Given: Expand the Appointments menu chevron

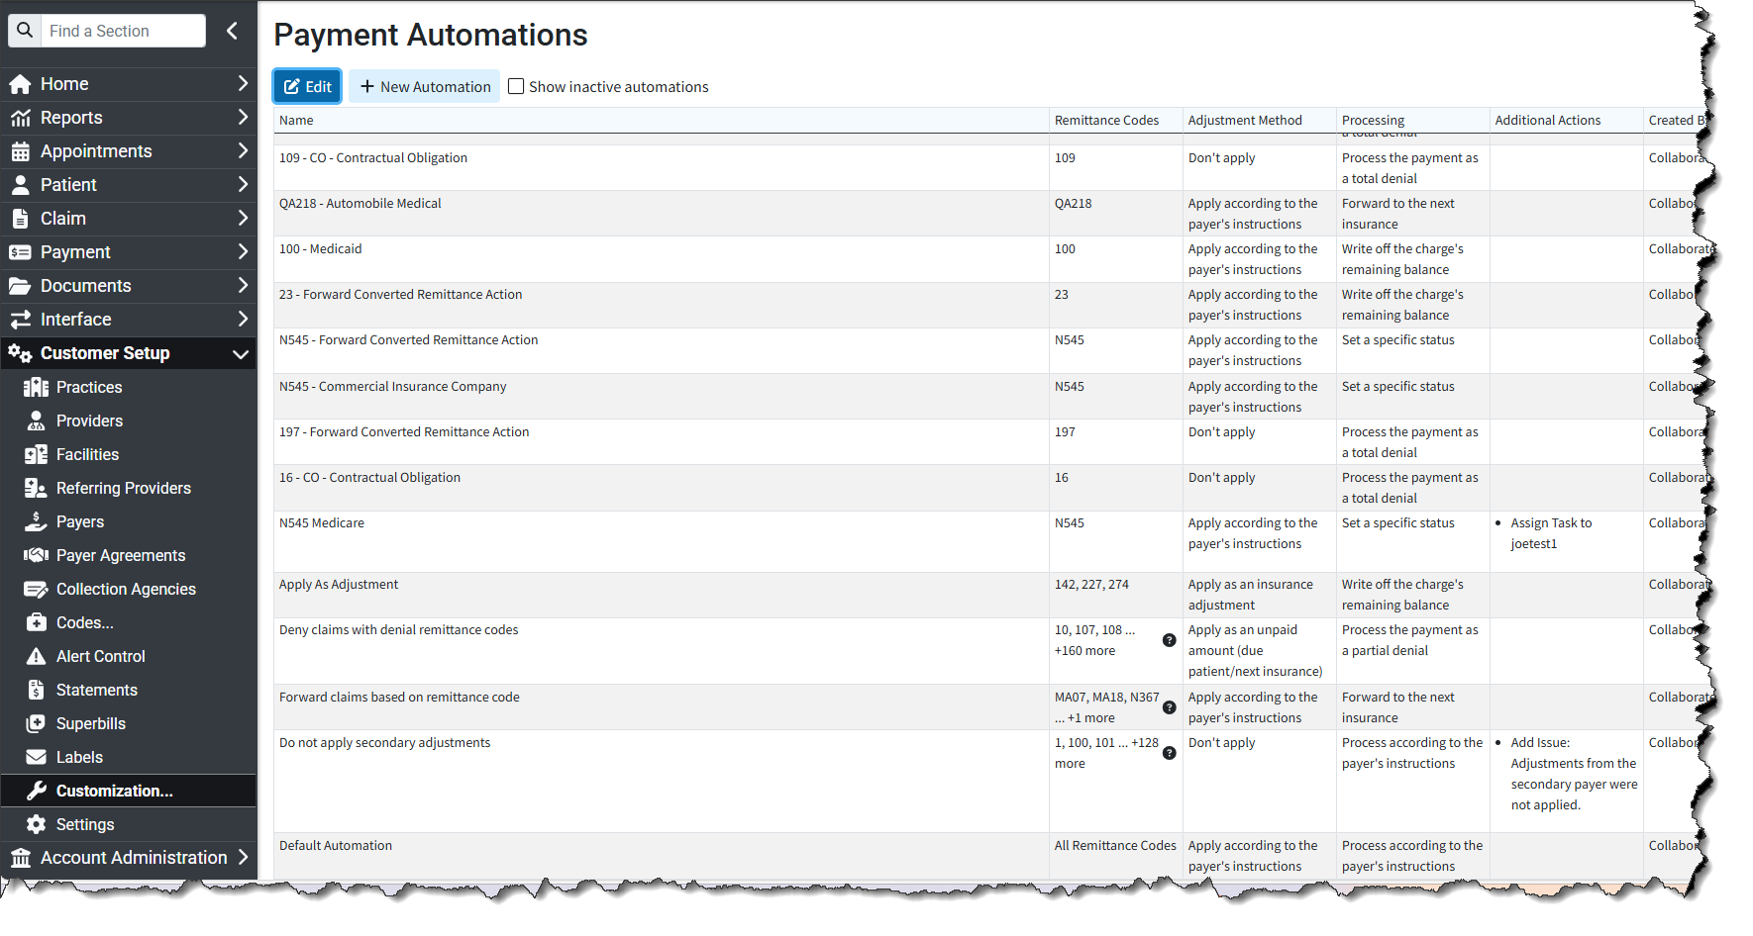Looking at the screenshot, I should [x=243, y=150].
